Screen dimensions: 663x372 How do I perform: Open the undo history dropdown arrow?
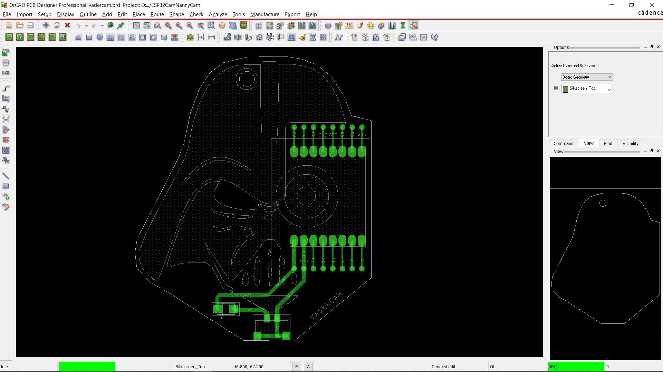(86, 25)
